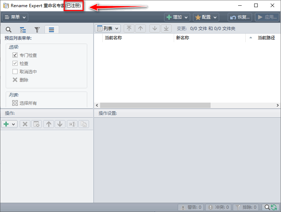
Task: Click the sort indicator triangle in header
Action: click(x=251, y=38)
